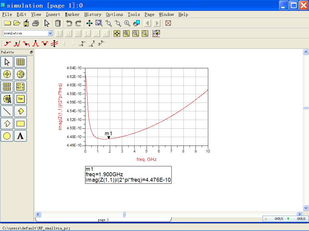309x231 pixels.
Task: Select the Smith chart plot tool
Action: point(20,74)
